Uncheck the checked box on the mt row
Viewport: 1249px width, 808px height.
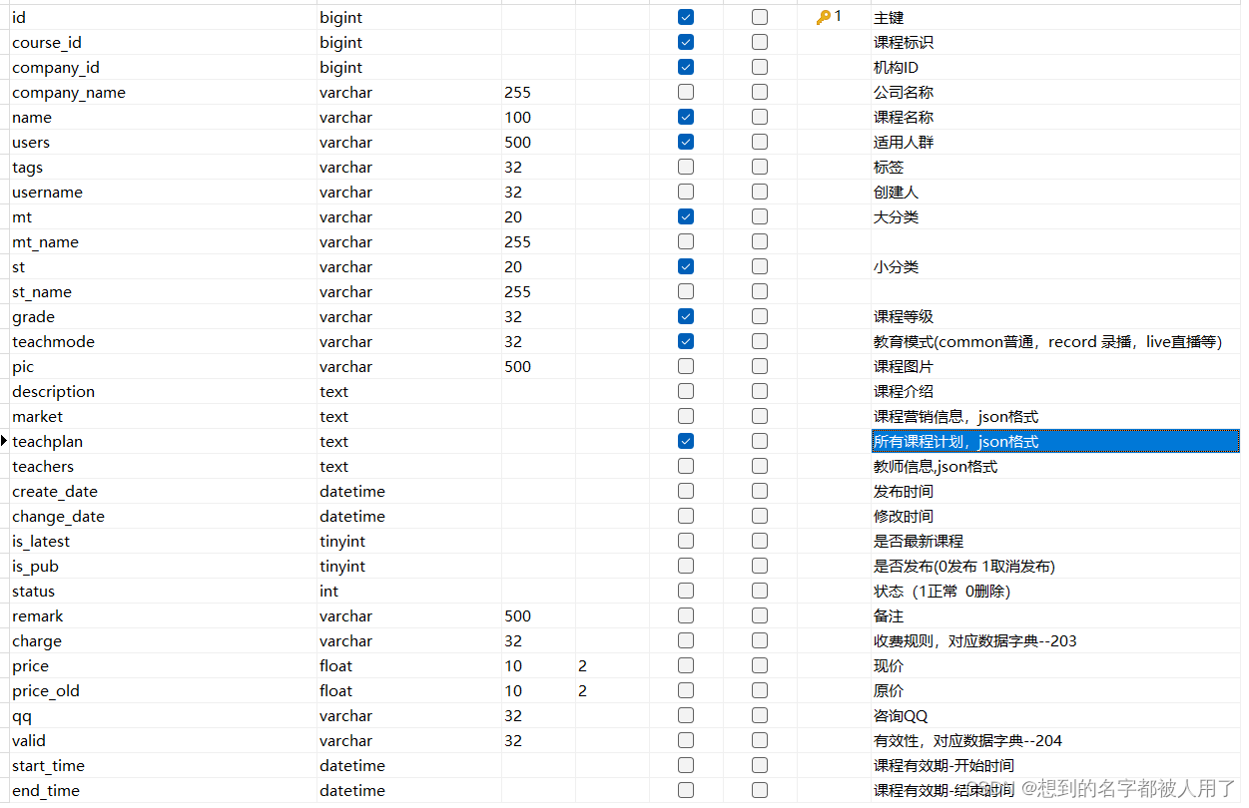685,216
